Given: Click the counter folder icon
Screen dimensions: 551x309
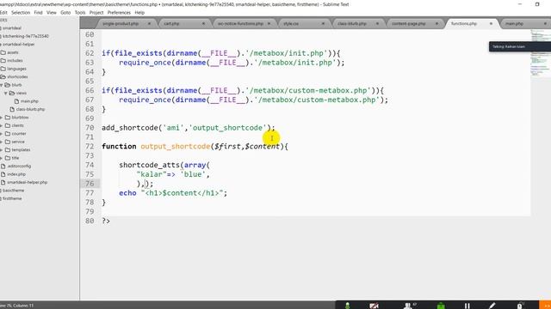Looking at the screenshot, I should pyautogui.click(x=8, y=134).
